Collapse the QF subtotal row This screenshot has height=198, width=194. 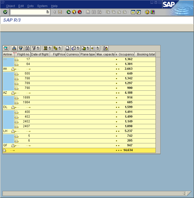coord(13,145)
